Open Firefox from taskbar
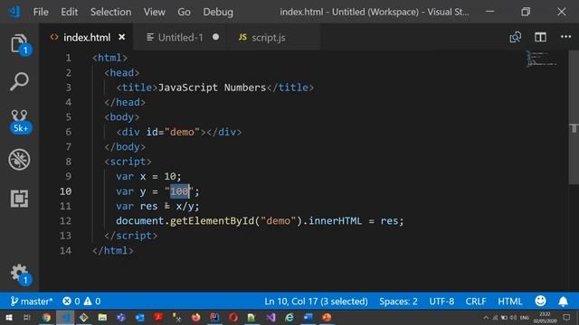Screen dimensions: 579x325 coord(195,317)
